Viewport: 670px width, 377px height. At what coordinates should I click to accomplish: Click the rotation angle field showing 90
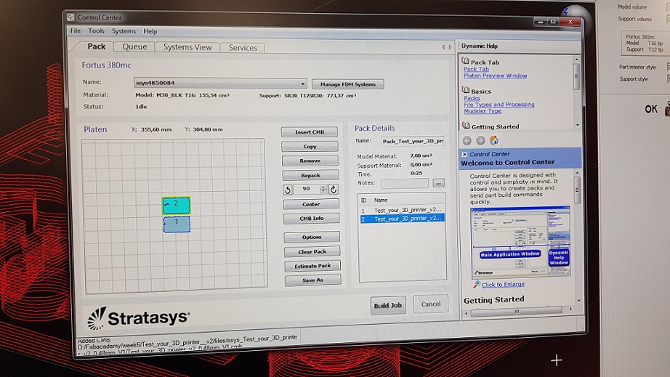click(307, 189)
